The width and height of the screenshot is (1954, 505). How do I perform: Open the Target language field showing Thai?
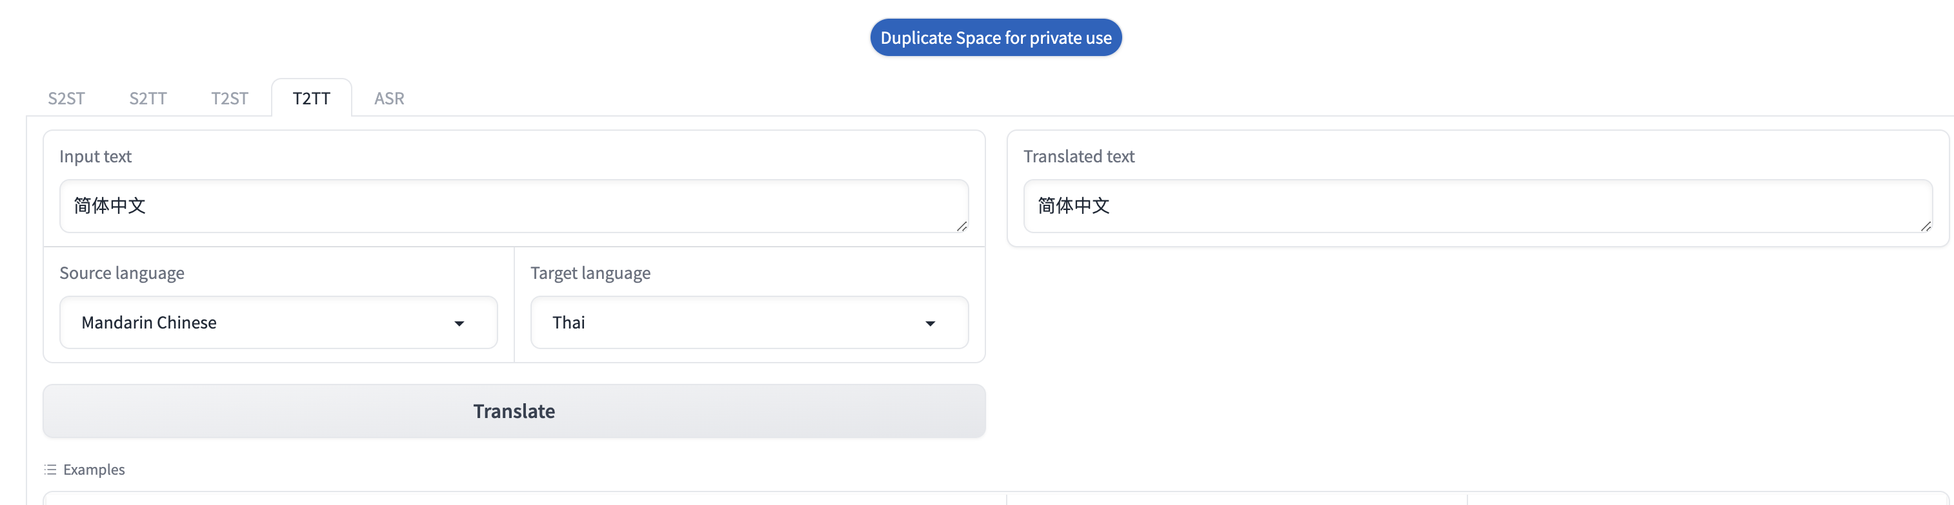(x=728, y=323)
